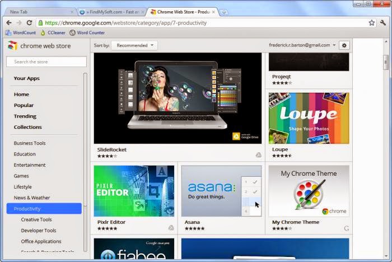
Task: Click the Asana app title
Action: tap(192, 222)
